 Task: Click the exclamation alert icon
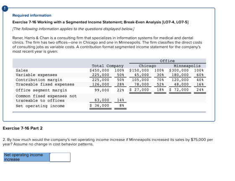(5, 9)
